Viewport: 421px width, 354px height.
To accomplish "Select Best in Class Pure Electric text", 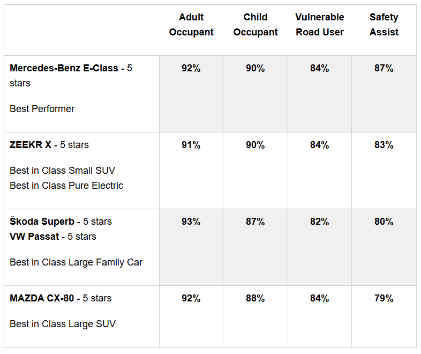I will tap(66, 186).
